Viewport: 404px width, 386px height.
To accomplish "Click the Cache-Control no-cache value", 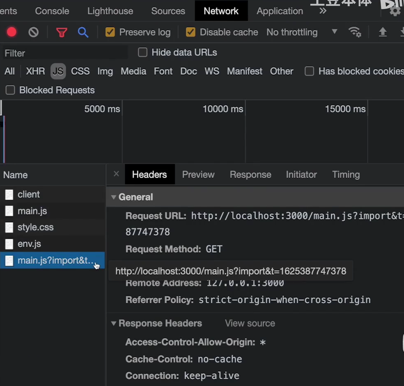I will pyautogui.click(x=220, y=359).
